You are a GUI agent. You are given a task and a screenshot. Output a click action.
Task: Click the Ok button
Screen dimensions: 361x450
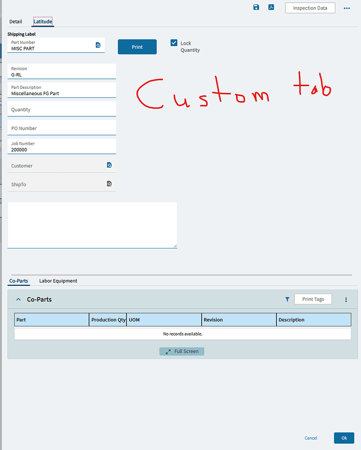tap(344, 438)
